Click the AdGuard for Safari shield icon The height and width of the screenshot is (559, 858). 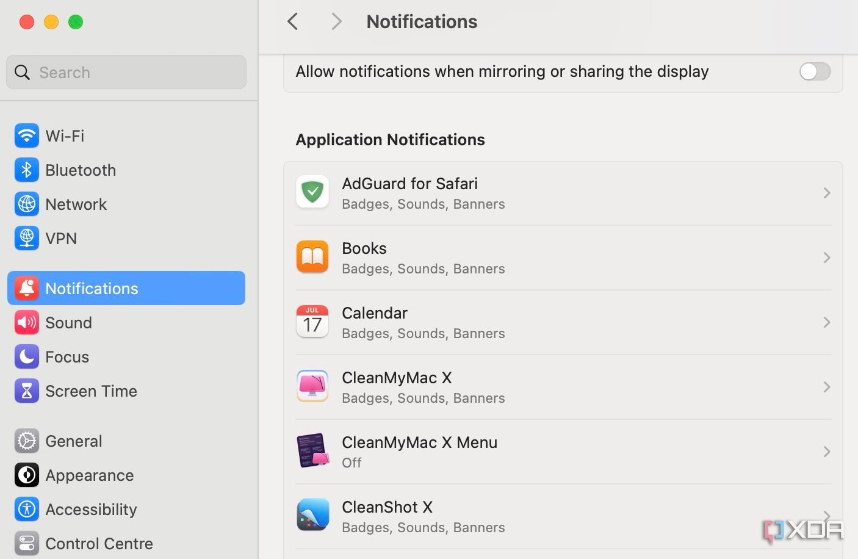[x=312, y=192]
